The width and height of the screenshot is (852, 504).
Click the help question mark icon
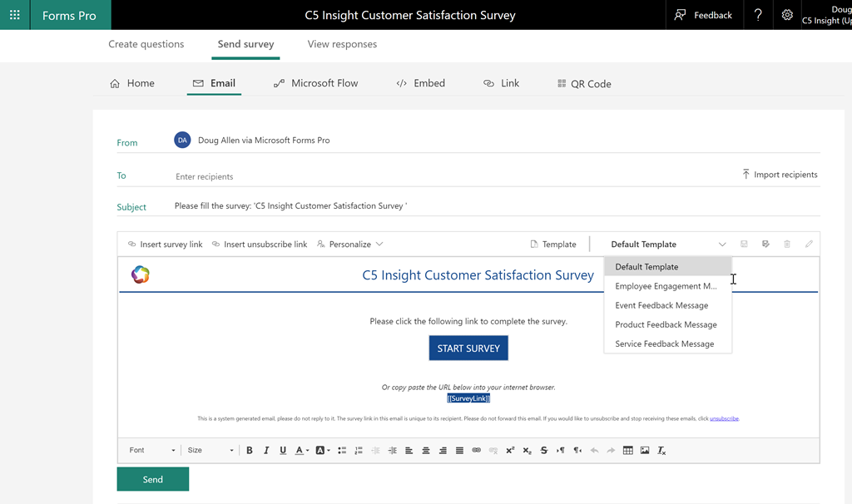pyautogui.click(x=758, y=15)
